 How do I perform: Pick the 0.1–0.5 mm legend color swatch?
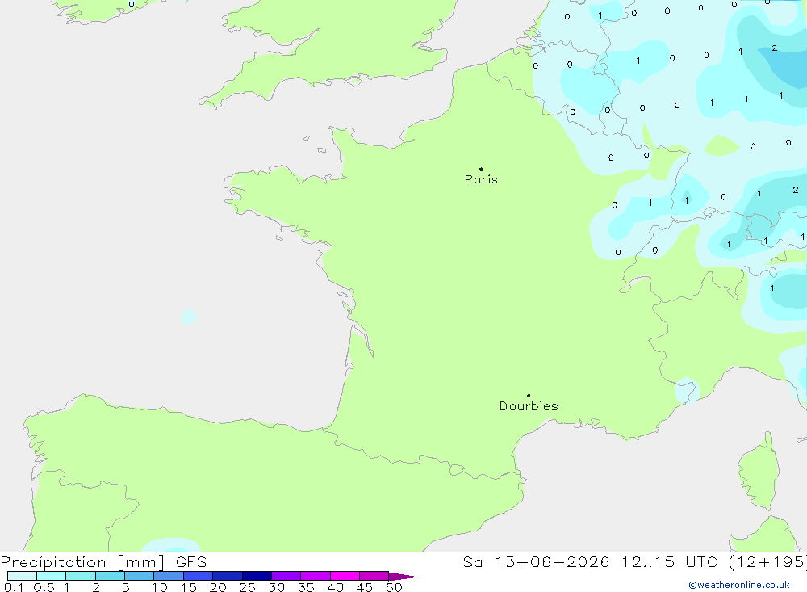tap(22, 576)
